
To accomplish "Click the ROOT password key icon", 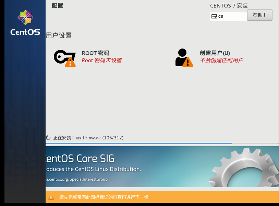I will (65, 58).
